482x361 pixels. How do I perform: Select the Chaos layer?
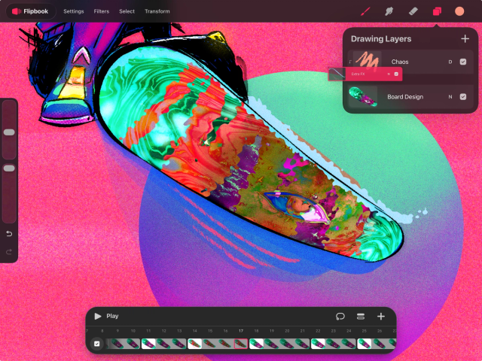point(410,62)
